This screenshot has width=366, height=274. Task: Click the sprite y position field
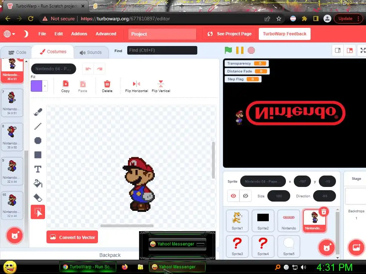[x=327, y=181]
